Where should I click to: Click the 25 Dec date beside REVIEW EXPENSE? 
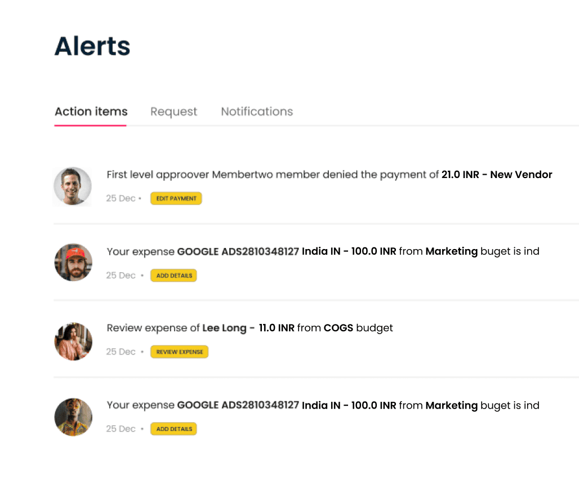[x=121, y=352]
